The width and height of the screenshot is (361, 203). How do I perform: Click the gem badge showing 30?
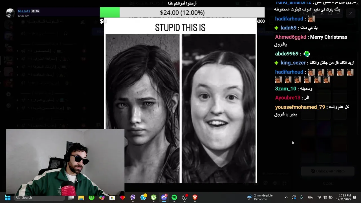35,11
